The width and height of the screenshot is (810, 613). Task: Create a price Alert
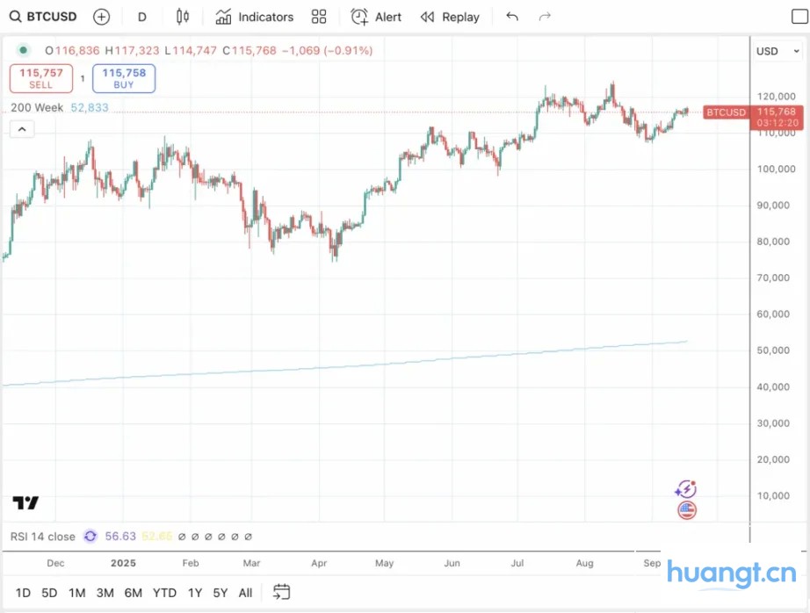[376, 17]
